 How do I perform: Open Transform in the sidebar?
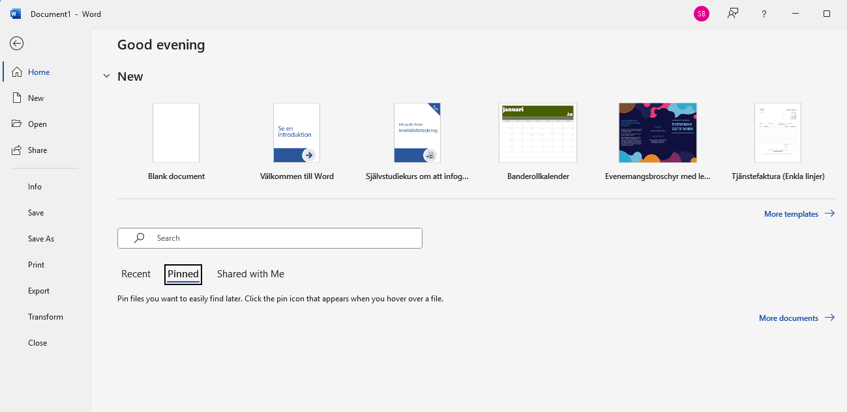pyautogui.click(x=46, y=316)
